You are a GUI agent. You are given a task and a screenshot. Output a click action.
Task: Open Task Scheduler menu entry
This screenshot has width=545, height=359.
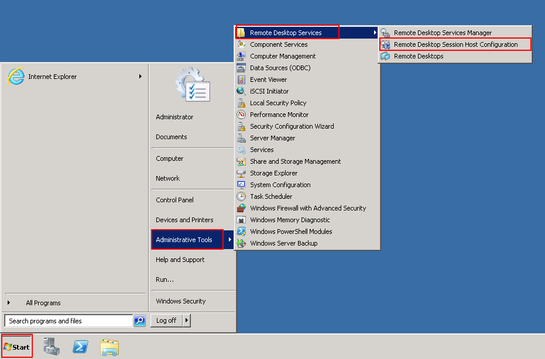click(x=307, y=196)
